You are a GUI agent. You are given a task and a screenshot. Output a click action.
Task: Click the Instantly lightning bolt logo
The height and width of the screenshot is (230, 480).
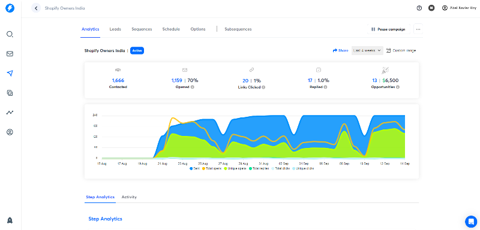tap(10, 8)
